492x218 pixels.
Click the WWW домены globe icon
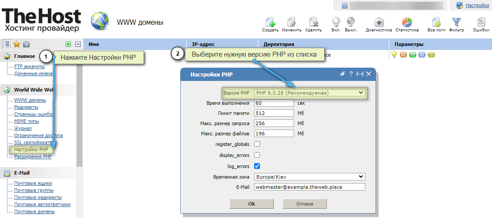[x=100, y=20]
